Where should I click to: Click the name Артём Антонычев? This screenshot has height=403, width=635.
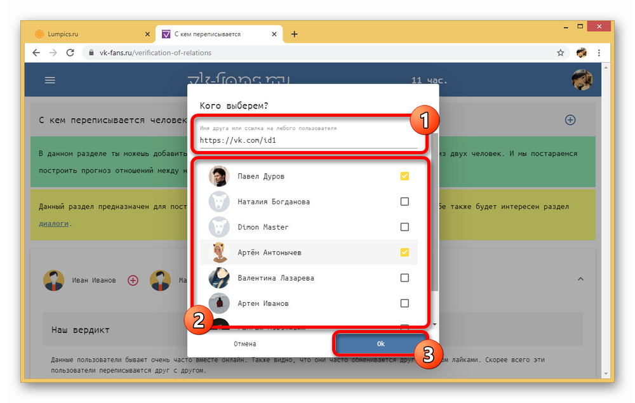pyautogui.click(x=269, y=253)
